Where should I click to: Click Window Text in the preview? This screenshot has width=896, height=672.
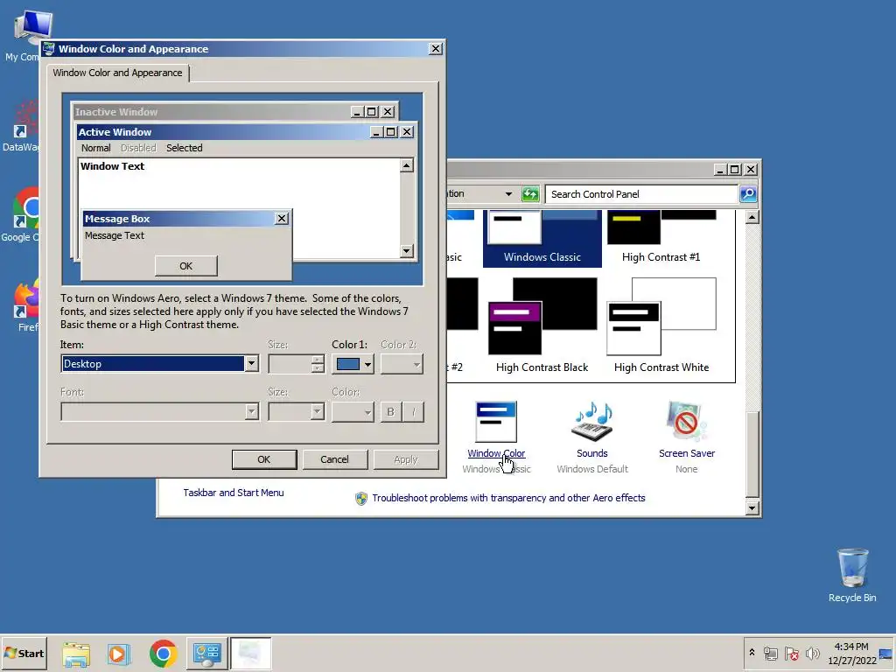pos(113,166)
